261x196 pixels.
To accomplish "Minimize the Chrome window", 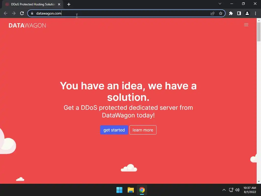I will pos(232,4).
